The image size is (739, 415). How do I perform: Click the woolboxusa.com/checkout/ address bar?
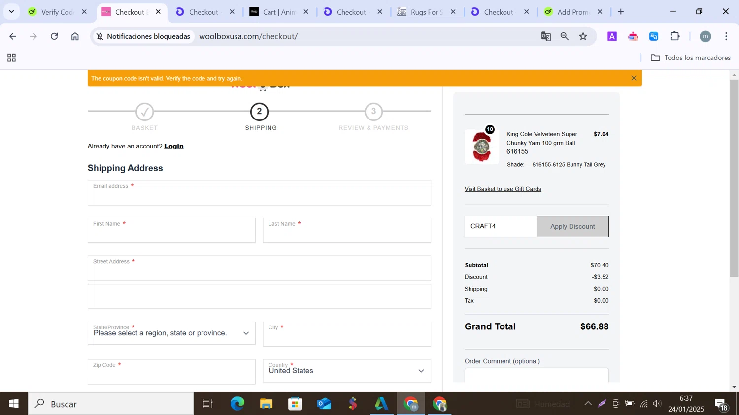tap(248, 36)
